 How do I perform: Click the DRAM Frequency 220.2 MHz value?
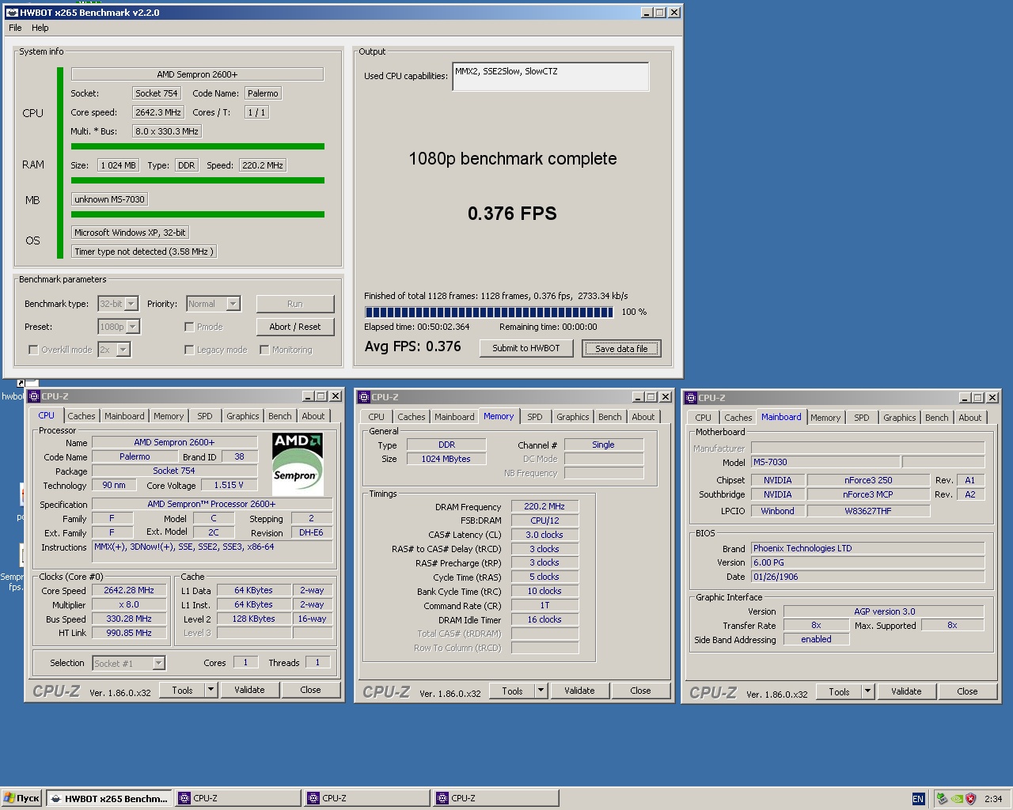(544, 506)
